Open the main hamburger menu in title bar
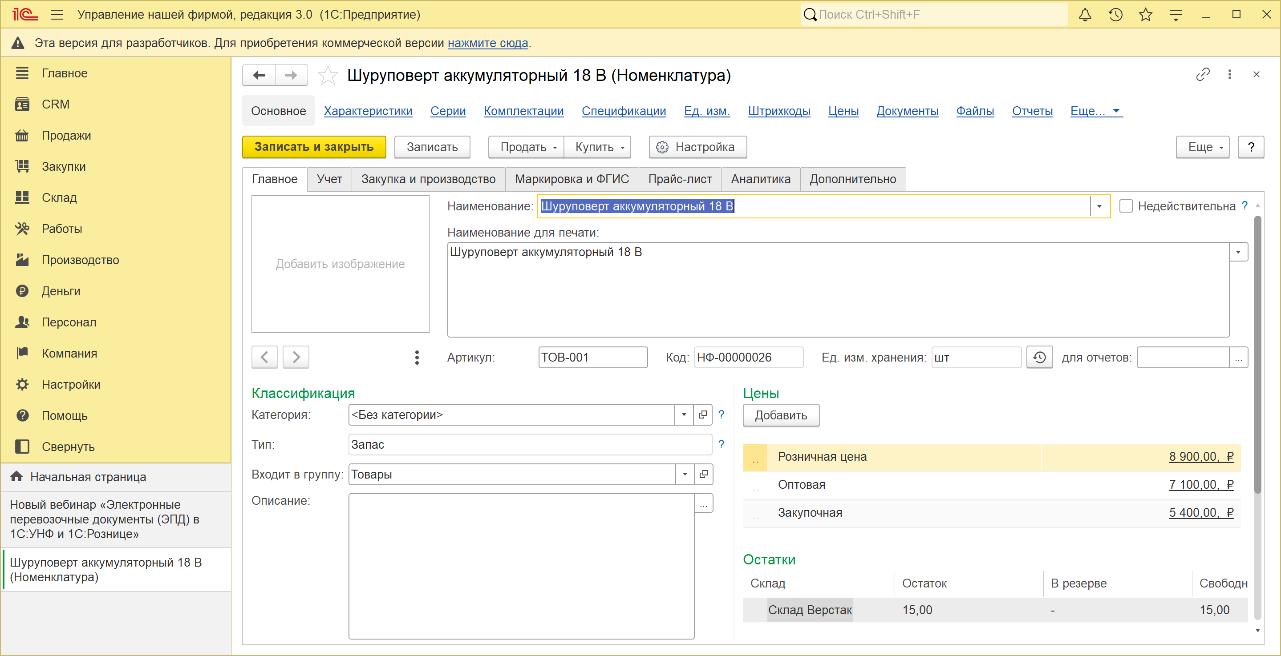Image resolution: width=1281 pixels, height=656 pixels. coord(57,14)
